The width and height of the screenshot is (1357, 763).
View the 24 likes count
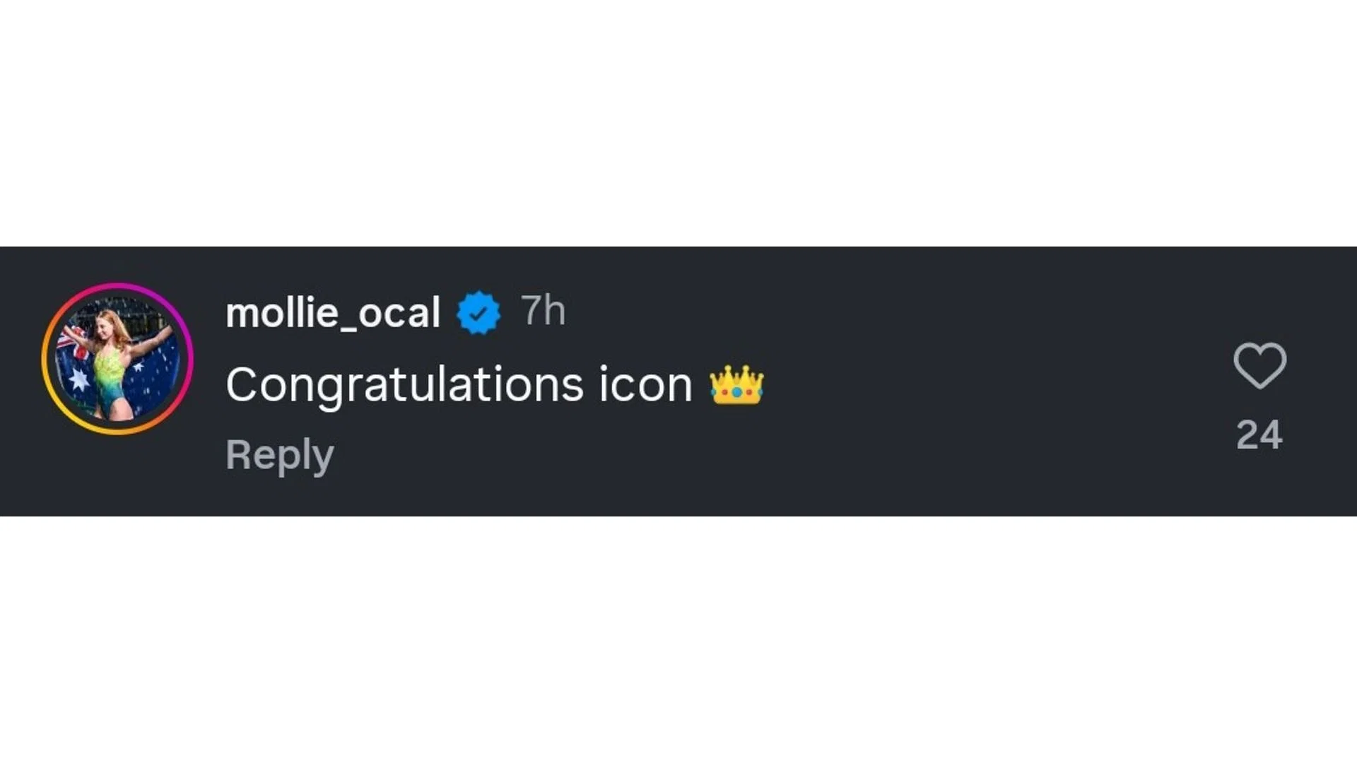point(1259,434)
